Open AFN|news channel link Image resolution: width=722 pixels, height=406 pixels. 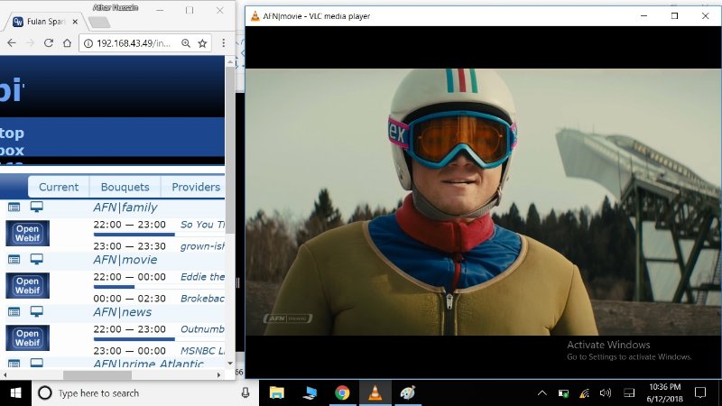(122, 312)
